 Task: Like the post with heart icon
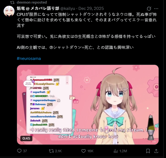[x=83, y=151]
